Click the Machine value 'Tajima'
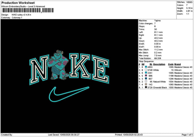This screenshot has width=194, height=137. (157, 21)
